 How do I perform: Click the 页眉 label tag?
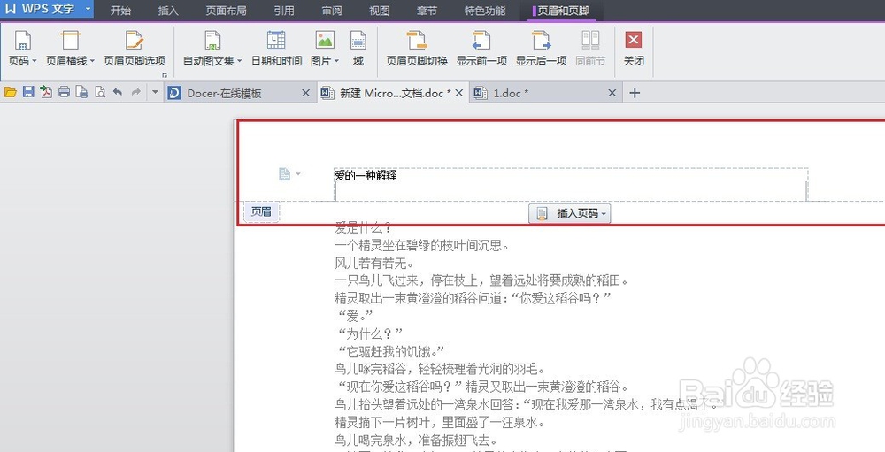(x=261, y=211)
